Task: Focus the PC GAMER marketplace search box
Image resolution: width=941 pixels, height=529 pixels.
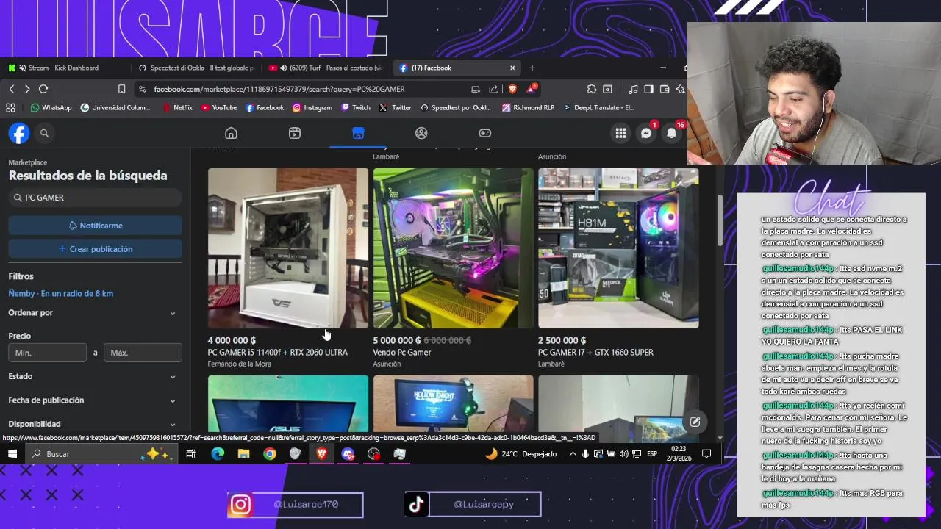Action: [96, 198]
